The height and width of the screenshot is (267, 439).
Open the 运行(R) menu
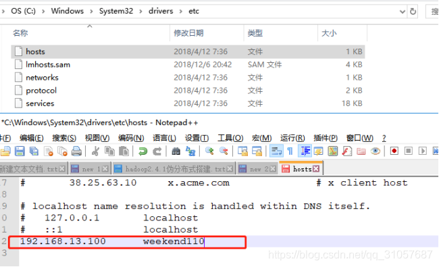(292, 138)
